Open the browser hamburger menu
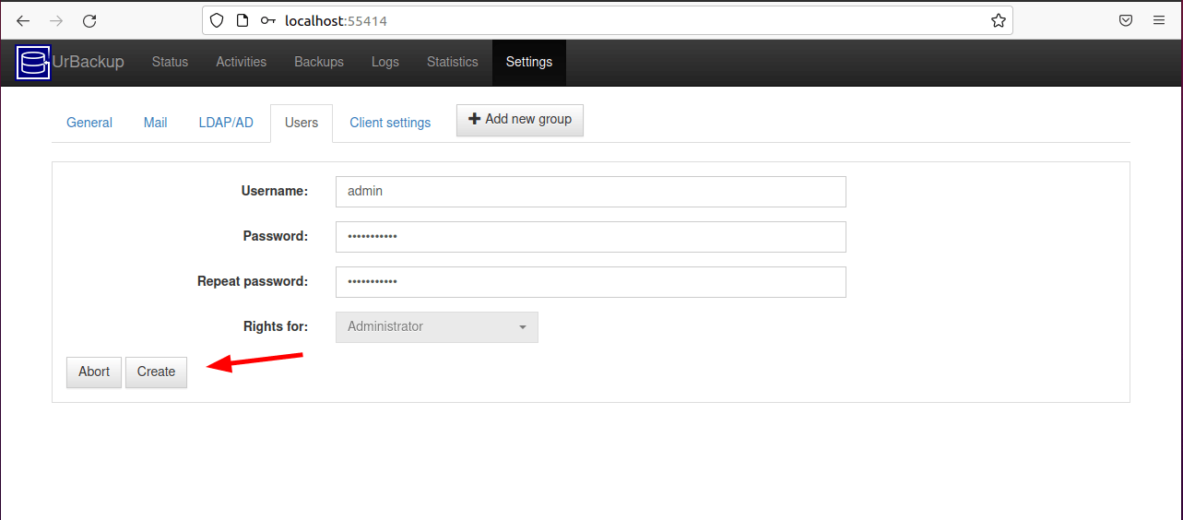This screenshot has height=520, width=1183. point(1159,20)
